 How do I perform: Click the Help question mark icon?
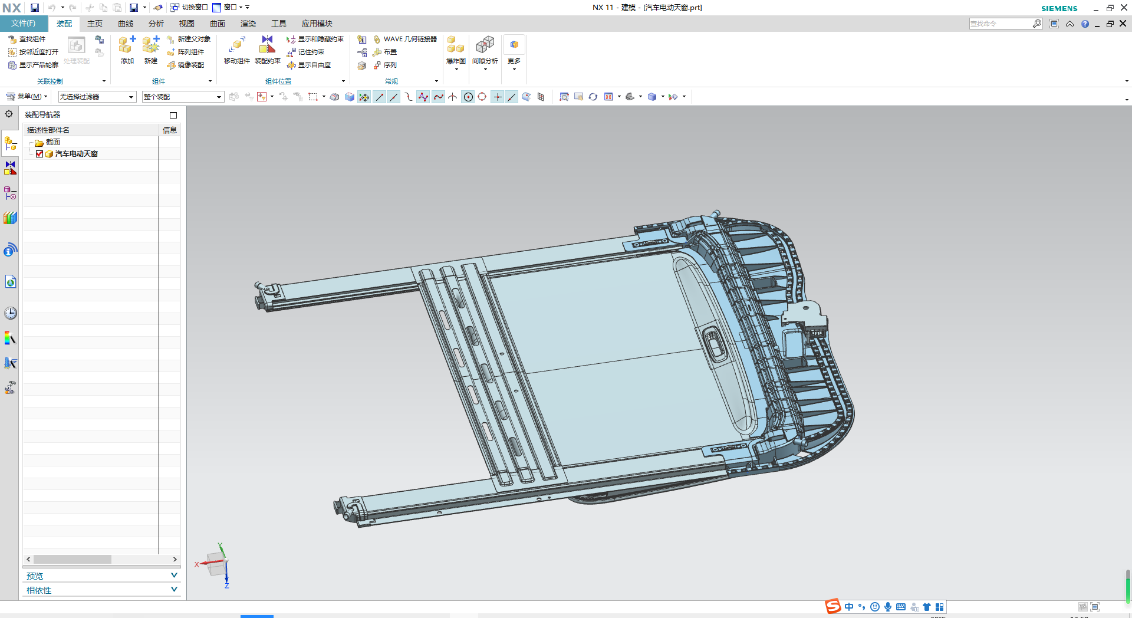click(x=1085, y=24)
